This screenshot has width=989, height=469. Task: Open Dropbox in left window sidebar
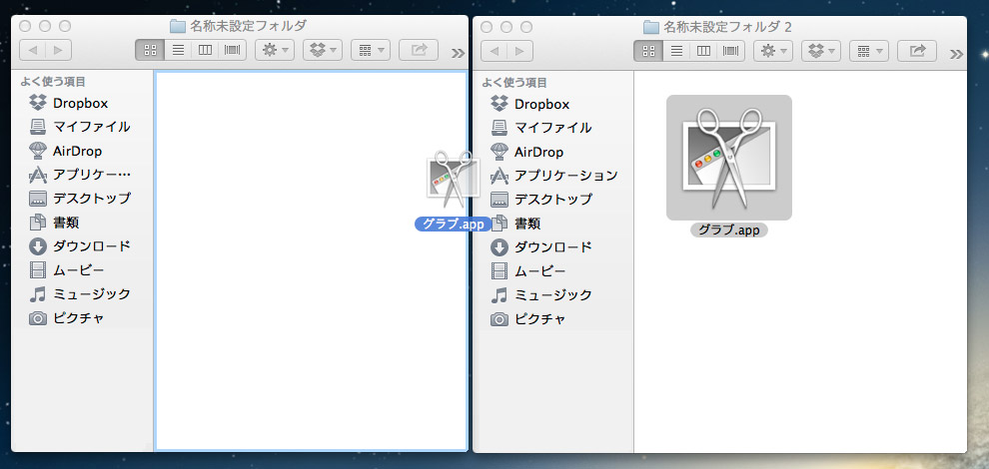(x=68, y=103)
